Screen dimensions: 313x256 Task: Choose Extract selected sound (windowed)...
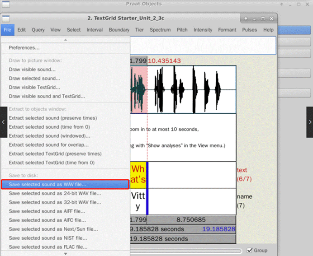point(66,136)
